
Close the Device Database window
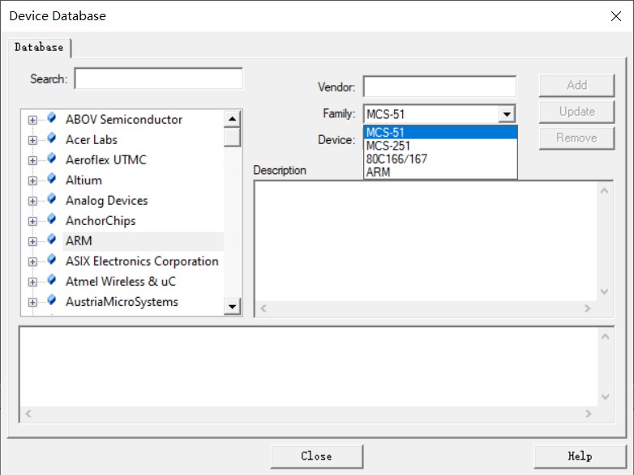[x=616, y=16]
